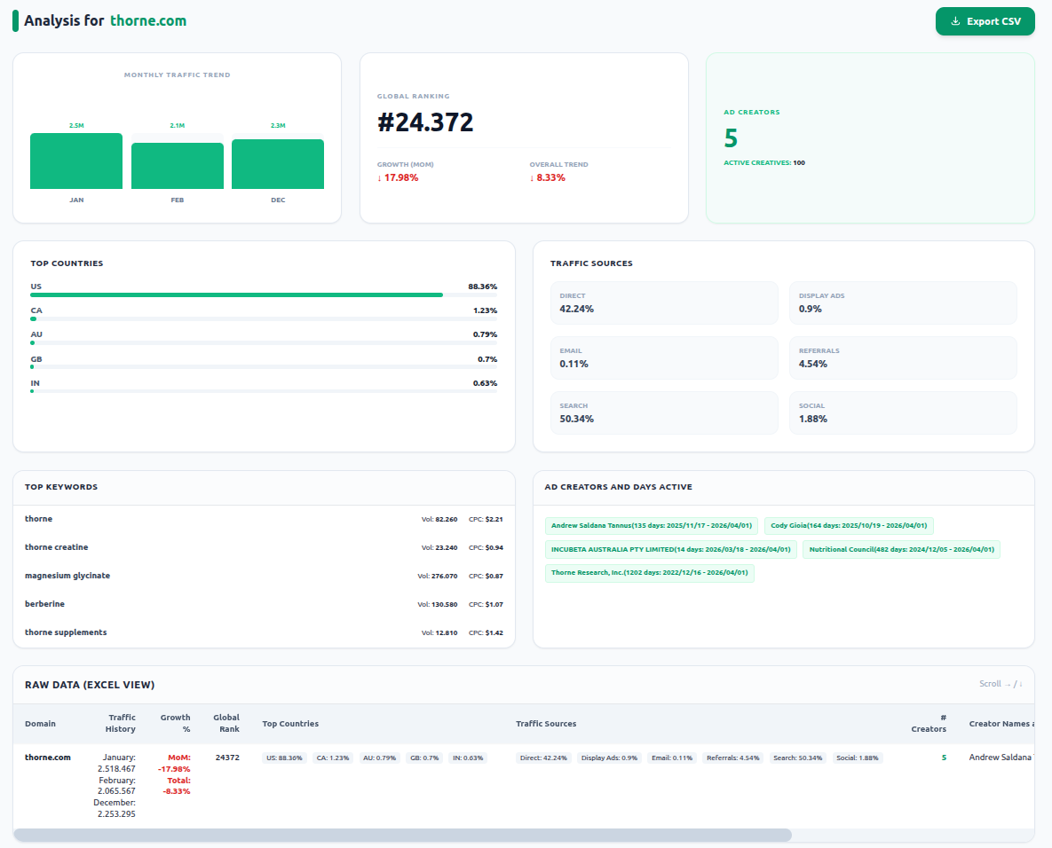Image resolution: width=1052 pixels, height=848 pixels.
Task: Click the Global Rank column header
Action: point(226,723)
